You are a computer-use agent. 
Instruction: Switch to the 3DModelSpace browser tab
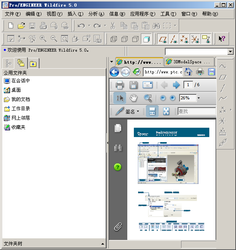[189, 62]
